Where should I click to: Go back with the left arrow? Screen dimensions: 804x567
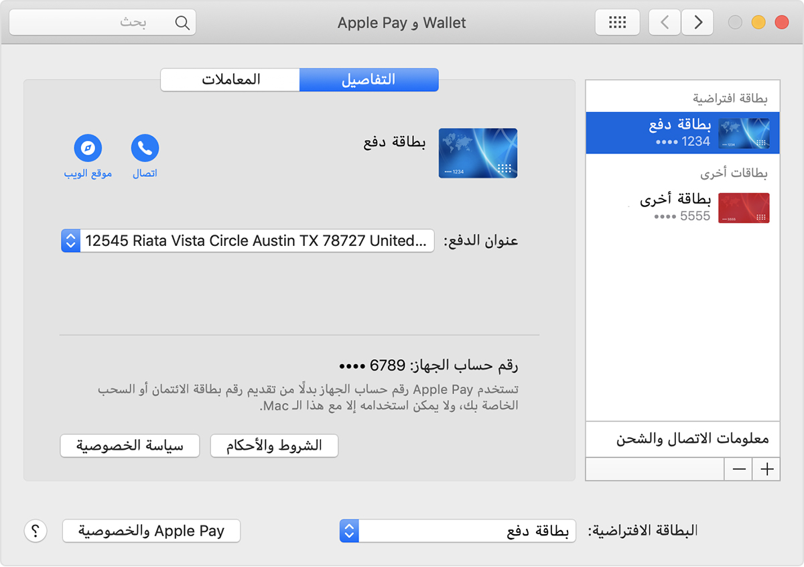pos(665,22)
